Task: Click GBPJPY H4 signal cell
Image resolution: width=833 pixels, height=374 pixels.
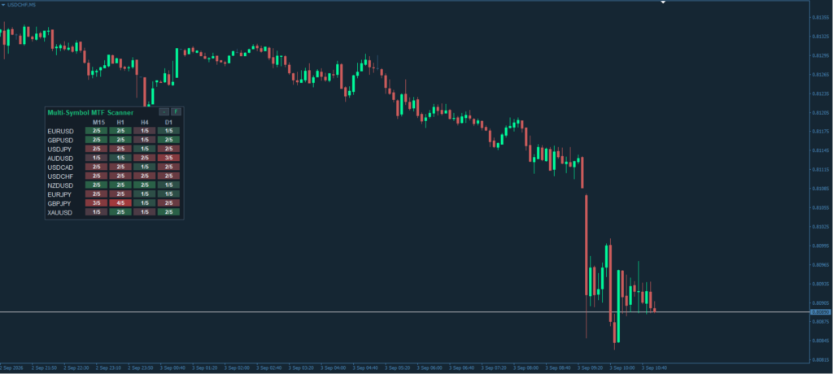Action: (x=145, y=203)
